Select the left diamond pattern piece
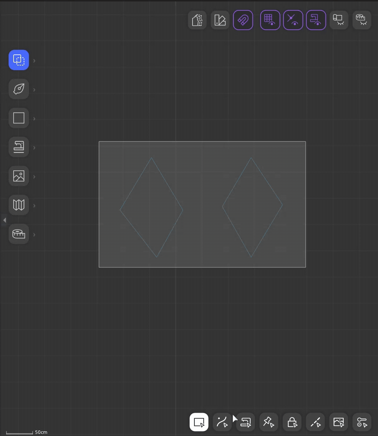Viewport: 378px width, 436px height. pos(151,207)
